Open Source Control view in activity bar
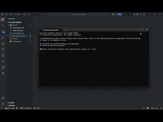The height and width of the screenshot is (122, 163). [x=3, y=32]
